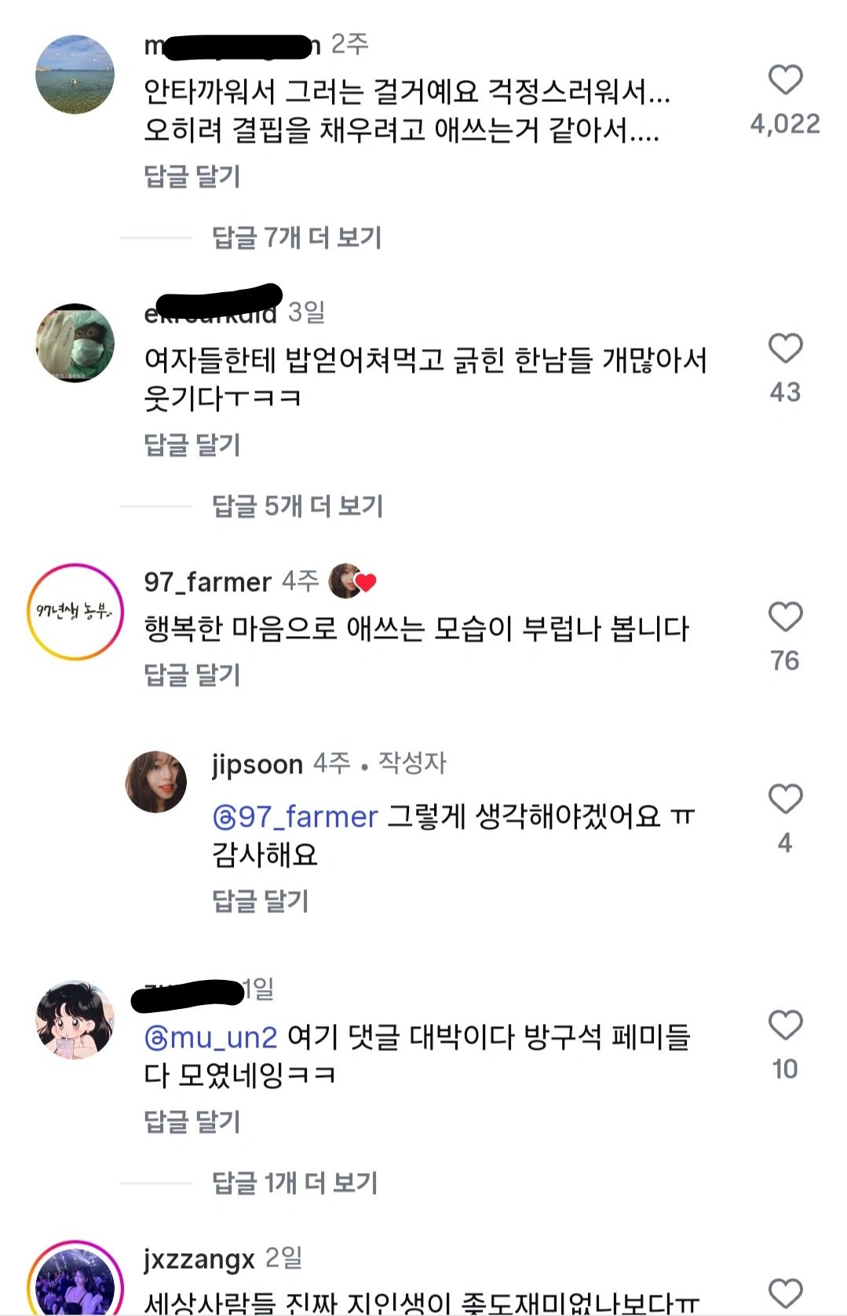This screenshot has height=1316, width=847.
Task: Expand 답글 5개 더 보기 replies
Action: (x=297, y=506)
